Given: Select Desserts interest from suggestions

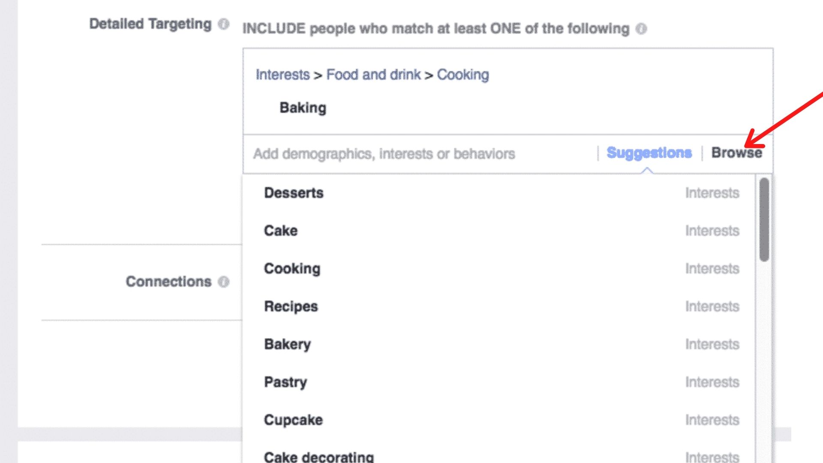Looking at the screenshot, I should tap(293, 193).
